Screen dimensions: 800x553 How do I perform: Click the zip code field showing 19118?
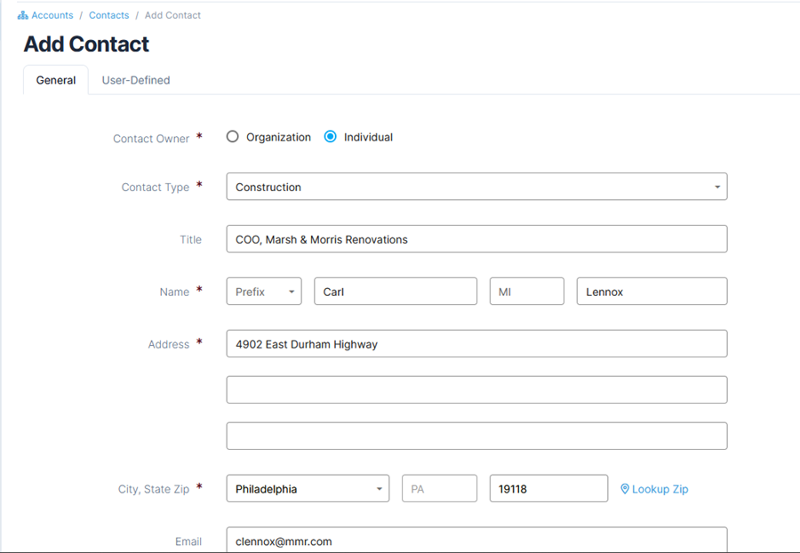(x=548, y=489)
